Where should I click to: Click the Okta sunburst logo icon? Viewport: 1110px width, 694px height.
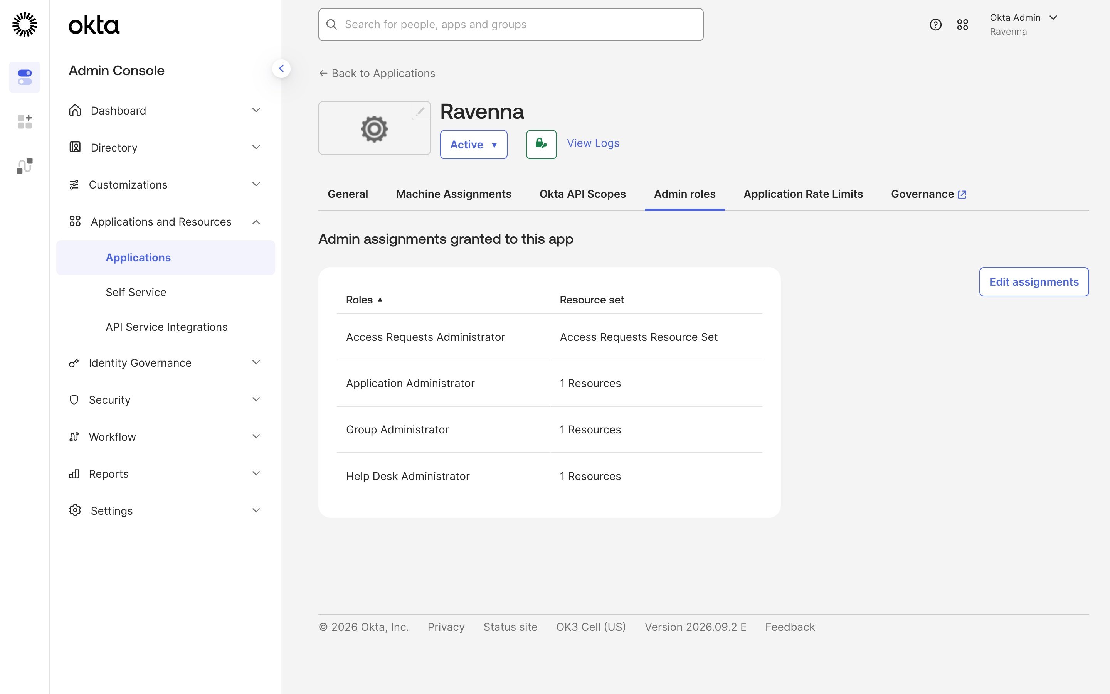[x=24, y=25]
